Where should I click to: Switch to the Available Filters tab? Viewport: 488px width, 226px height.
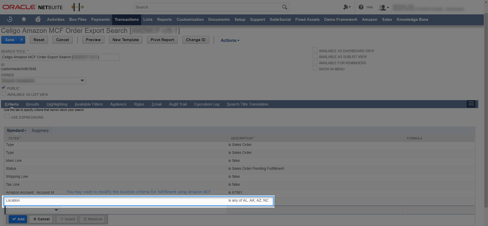pos(89,104)
